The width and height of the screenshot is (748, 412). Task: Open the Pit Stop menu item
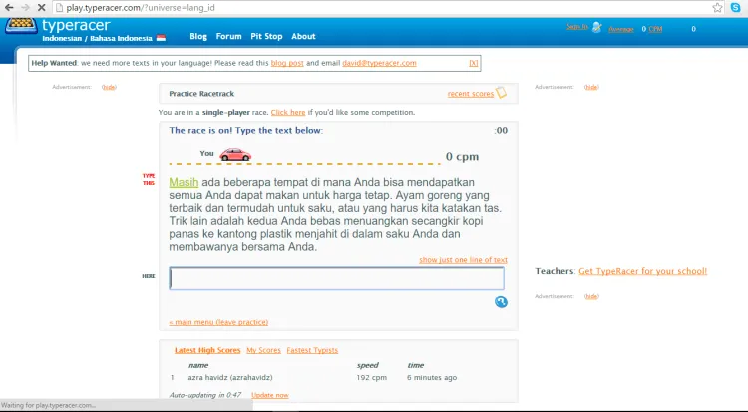point(266,36)
